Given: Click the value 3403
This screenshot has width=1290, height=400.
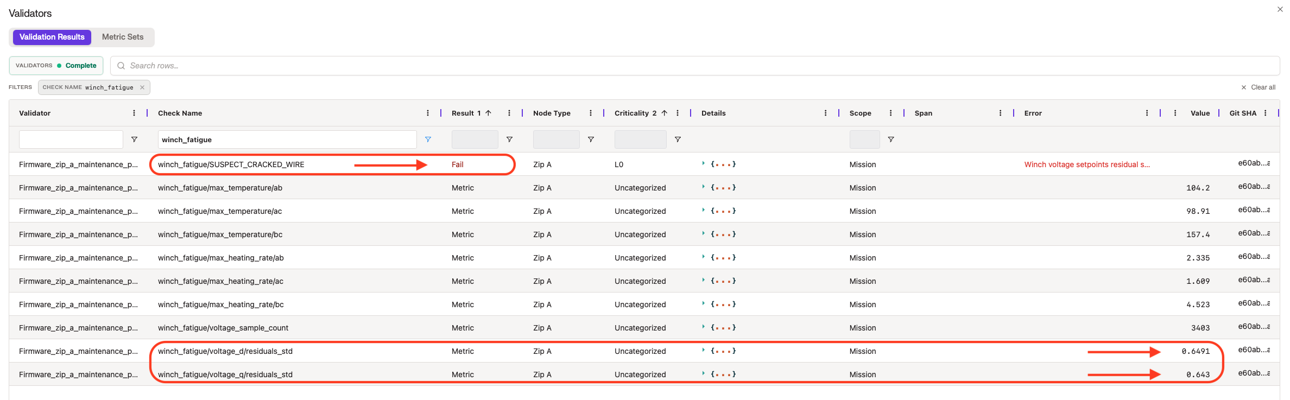Looking at the screenshot, I should (x=1200, y=328).
